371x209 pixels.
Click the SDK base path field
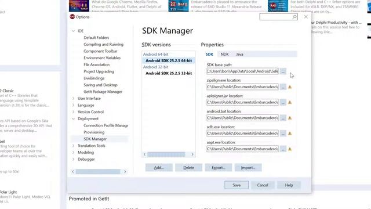pyautogui.click(x=242, y=71)
